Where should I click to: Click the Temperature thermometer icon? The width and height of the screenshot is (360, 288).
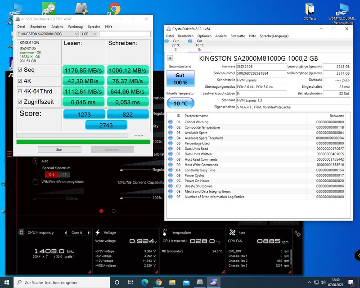pos(165,232)
